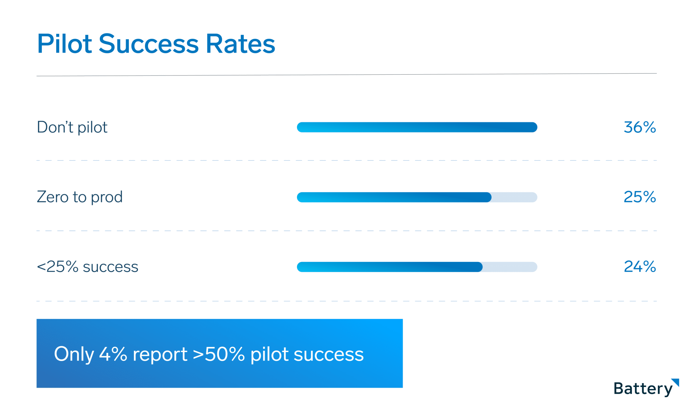Click the blue triangle on the Battery logo

(x=676, y=382)
